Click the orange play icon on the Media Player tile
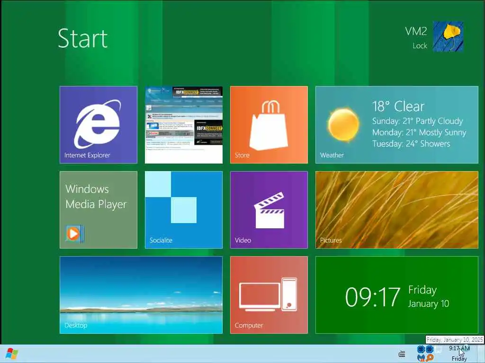The height and width of the screenshot is (363, 485). pyautogui.click(x=74, y=233)
